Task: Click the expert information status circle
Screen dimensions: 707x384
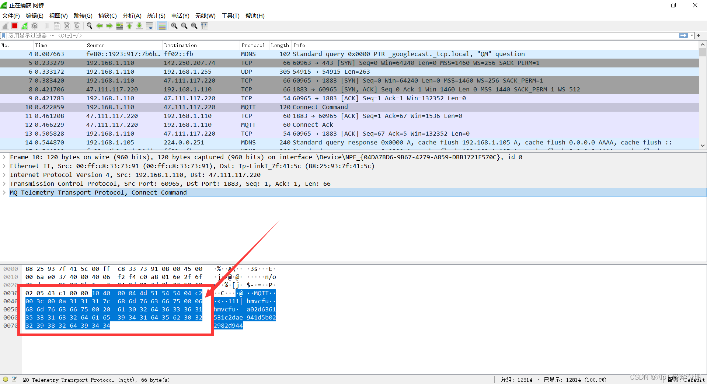Action: (x=6, y=379)
